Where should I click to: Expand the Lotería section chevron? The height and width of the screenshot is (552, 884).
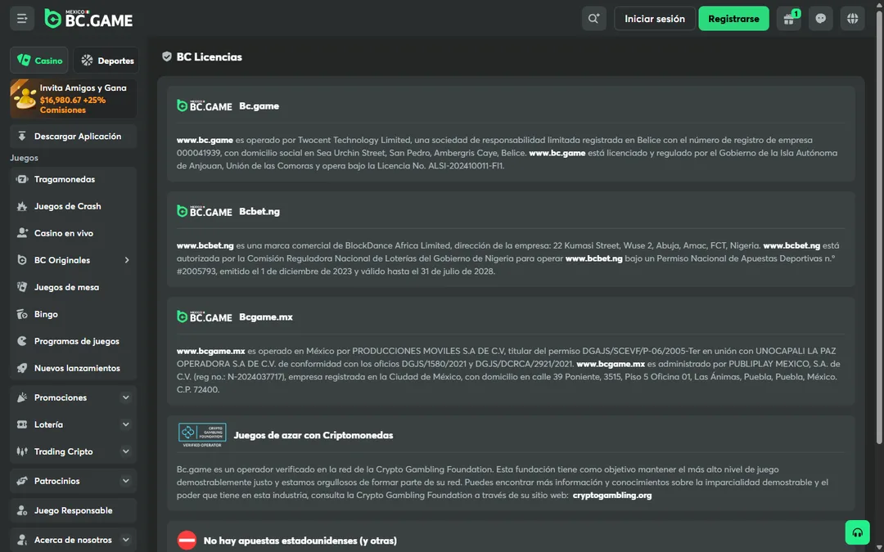pos(126,424)
